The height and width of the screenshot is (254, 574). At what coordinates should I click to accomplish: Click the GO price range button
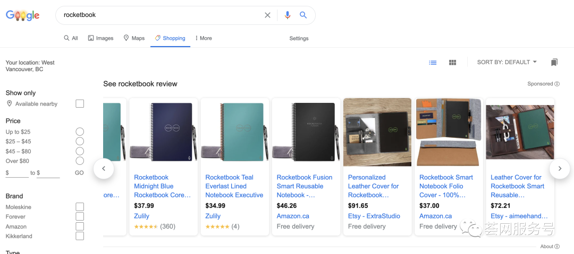click(79, 173)
